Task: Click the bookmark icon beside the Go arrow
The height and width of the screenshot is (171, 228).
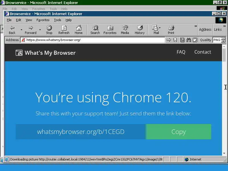Action: [x=175, y=40]
